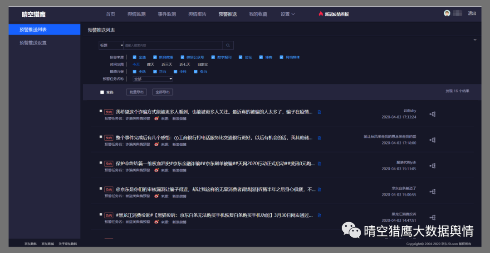Toggle 数字报刊 source checkbox

pos(213,57)
